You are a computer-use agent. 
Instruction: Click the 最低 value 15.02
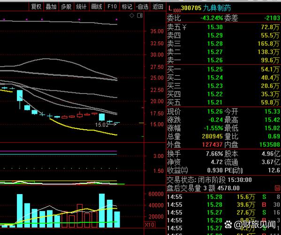pos(272,128)
